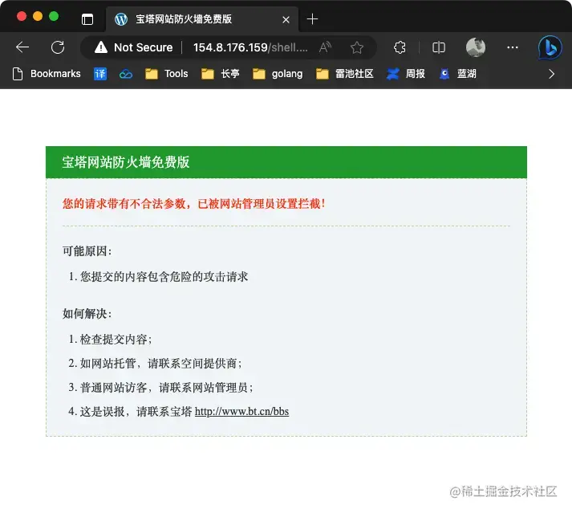Open the Tools bookmark folder
The width and height of the screenshot is (572, 513).
click(x=166, y=74)
